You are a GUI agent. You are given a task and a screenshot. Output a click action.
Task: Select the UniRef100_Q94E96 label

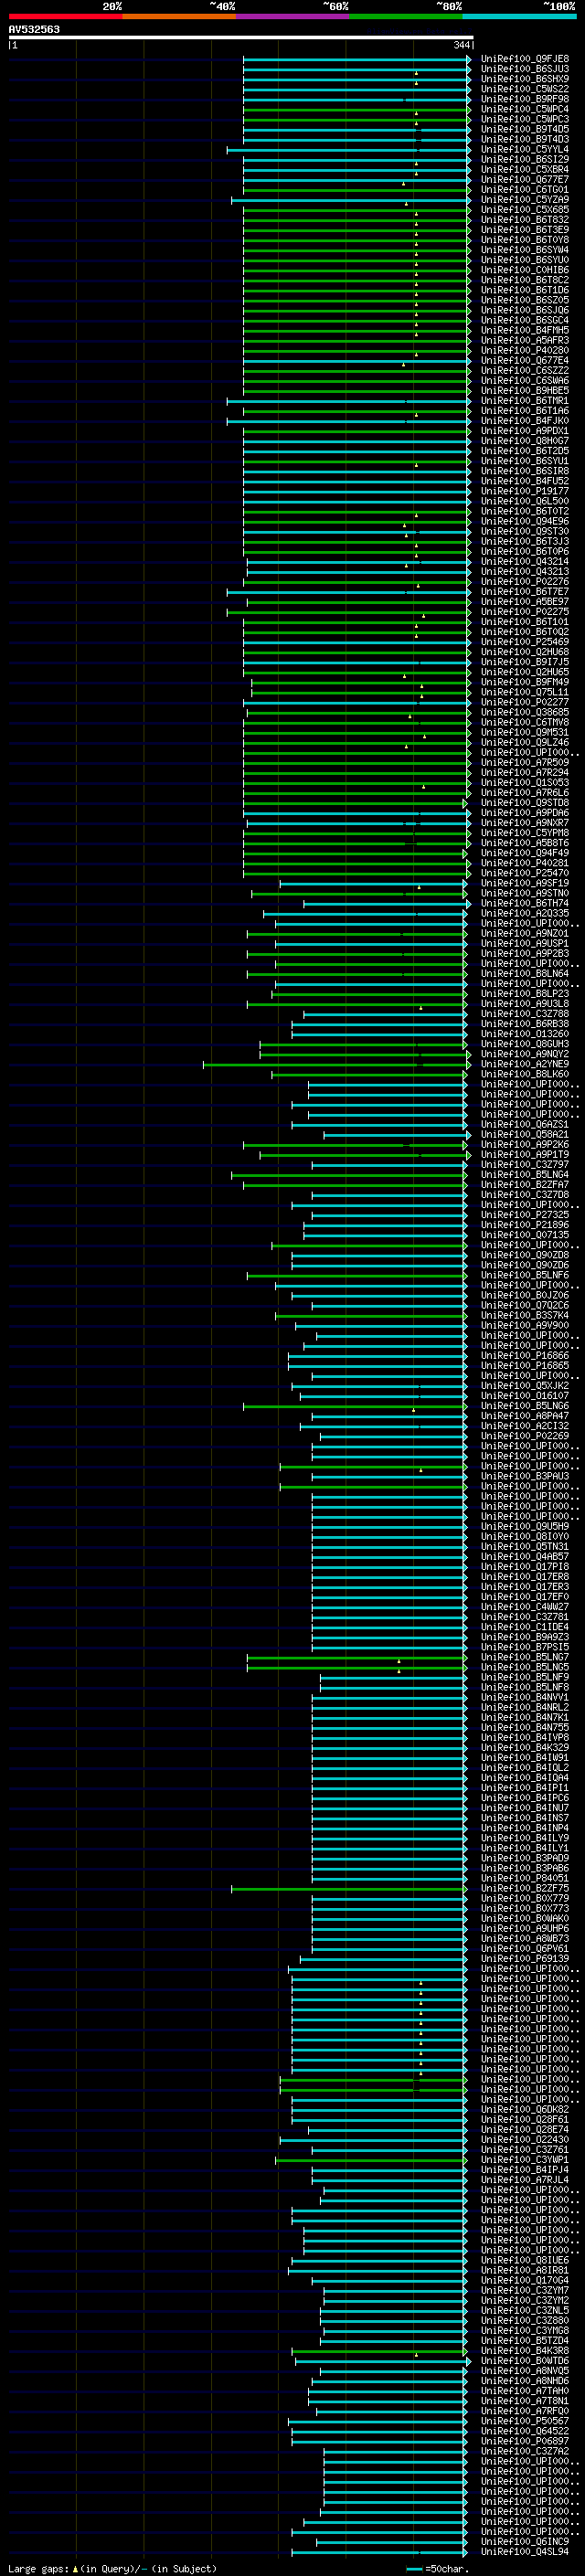[x=525, y=521]
